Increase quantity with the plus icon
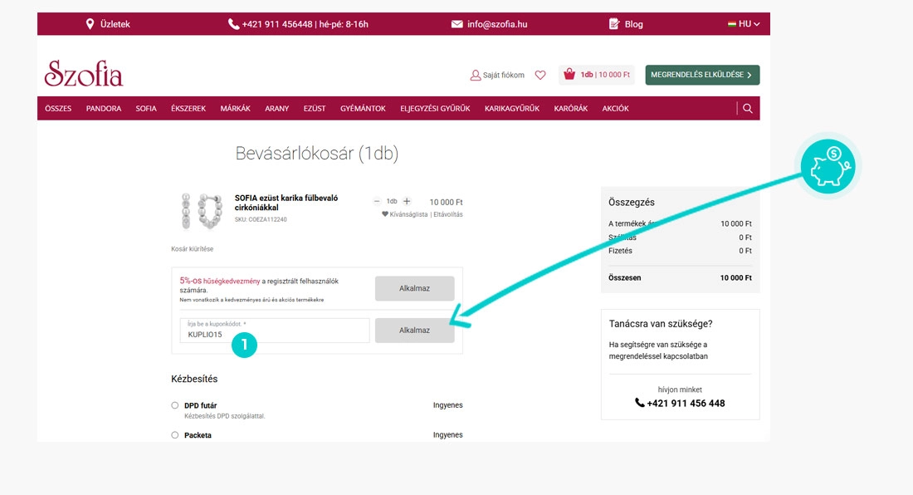Image resolution: width=913 pixels, height=495 pixels. (x=407, y=202)
